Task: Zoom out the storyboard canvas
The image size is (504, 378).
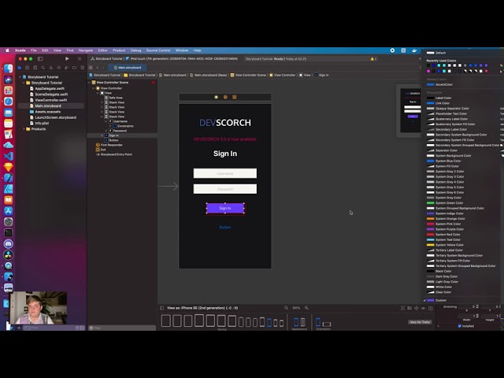Action: [x=286, y=308]
